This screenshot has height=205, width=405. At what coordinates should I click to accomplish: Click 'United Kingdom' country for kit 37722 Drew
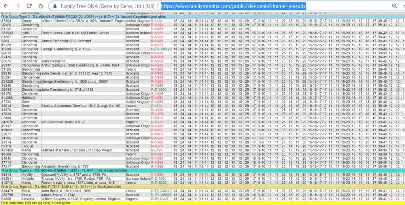[138, 102]
